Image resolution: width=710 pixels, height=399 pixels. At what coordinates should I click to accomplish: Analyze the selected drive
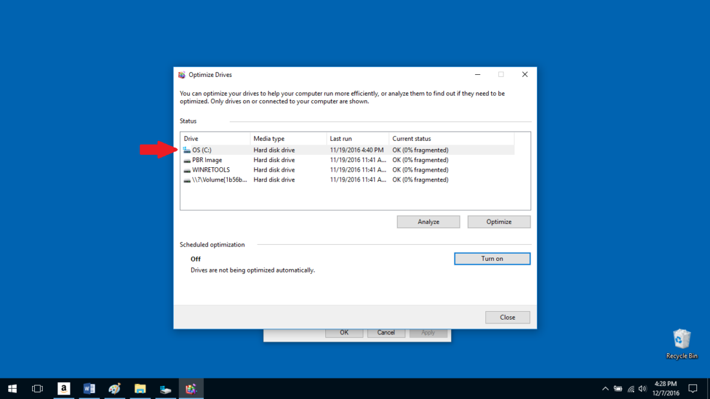(428, 221)
